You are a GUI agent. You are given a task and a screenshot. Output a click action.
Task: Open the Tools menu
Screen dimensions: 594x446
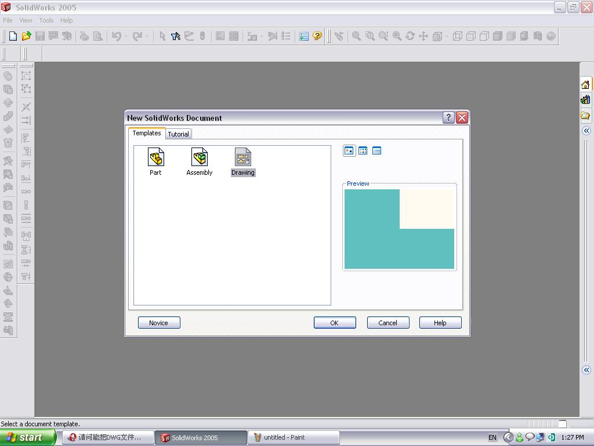(46, 20)
